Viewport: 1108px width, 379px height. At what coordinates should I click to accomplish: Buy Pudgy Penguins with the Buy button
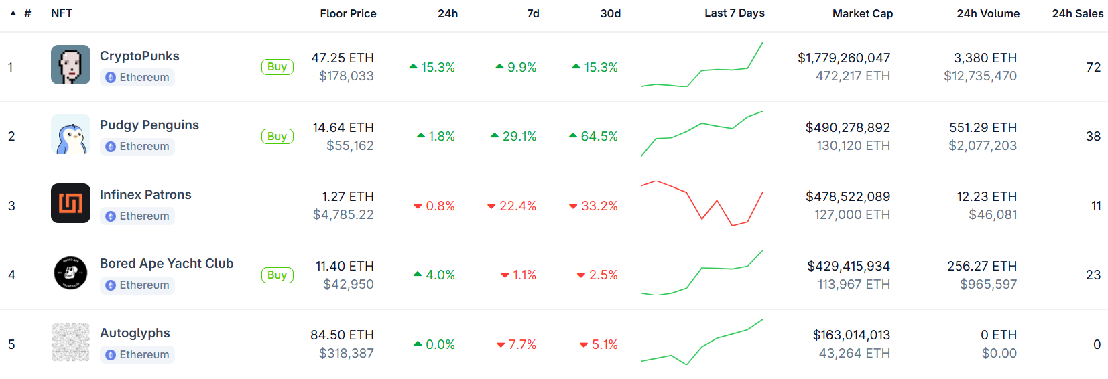[277, 136]
